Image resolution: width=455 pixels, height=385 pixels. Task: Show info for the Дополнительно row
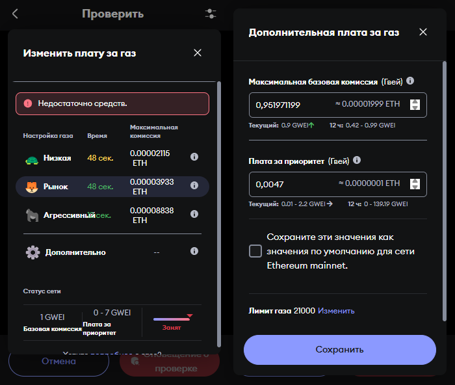coord(194,251)
